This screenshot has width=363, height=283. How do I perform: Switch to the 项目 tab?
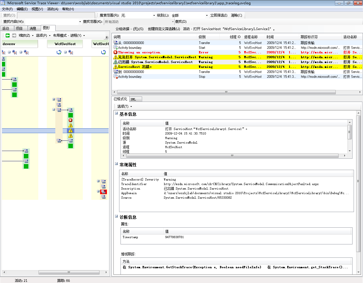tap(21, 28)
